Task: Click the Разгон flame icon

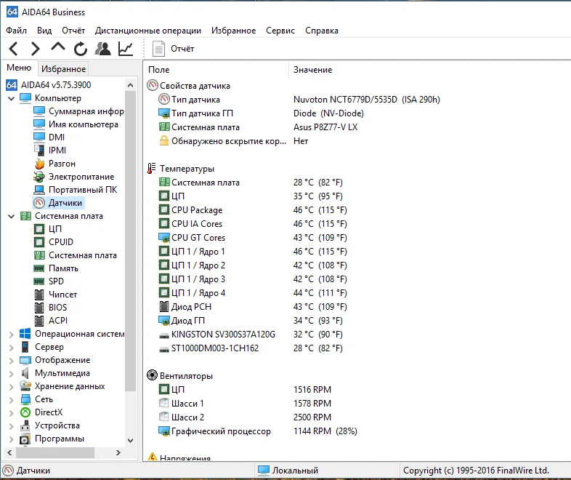Action: (x=39, y=164)
